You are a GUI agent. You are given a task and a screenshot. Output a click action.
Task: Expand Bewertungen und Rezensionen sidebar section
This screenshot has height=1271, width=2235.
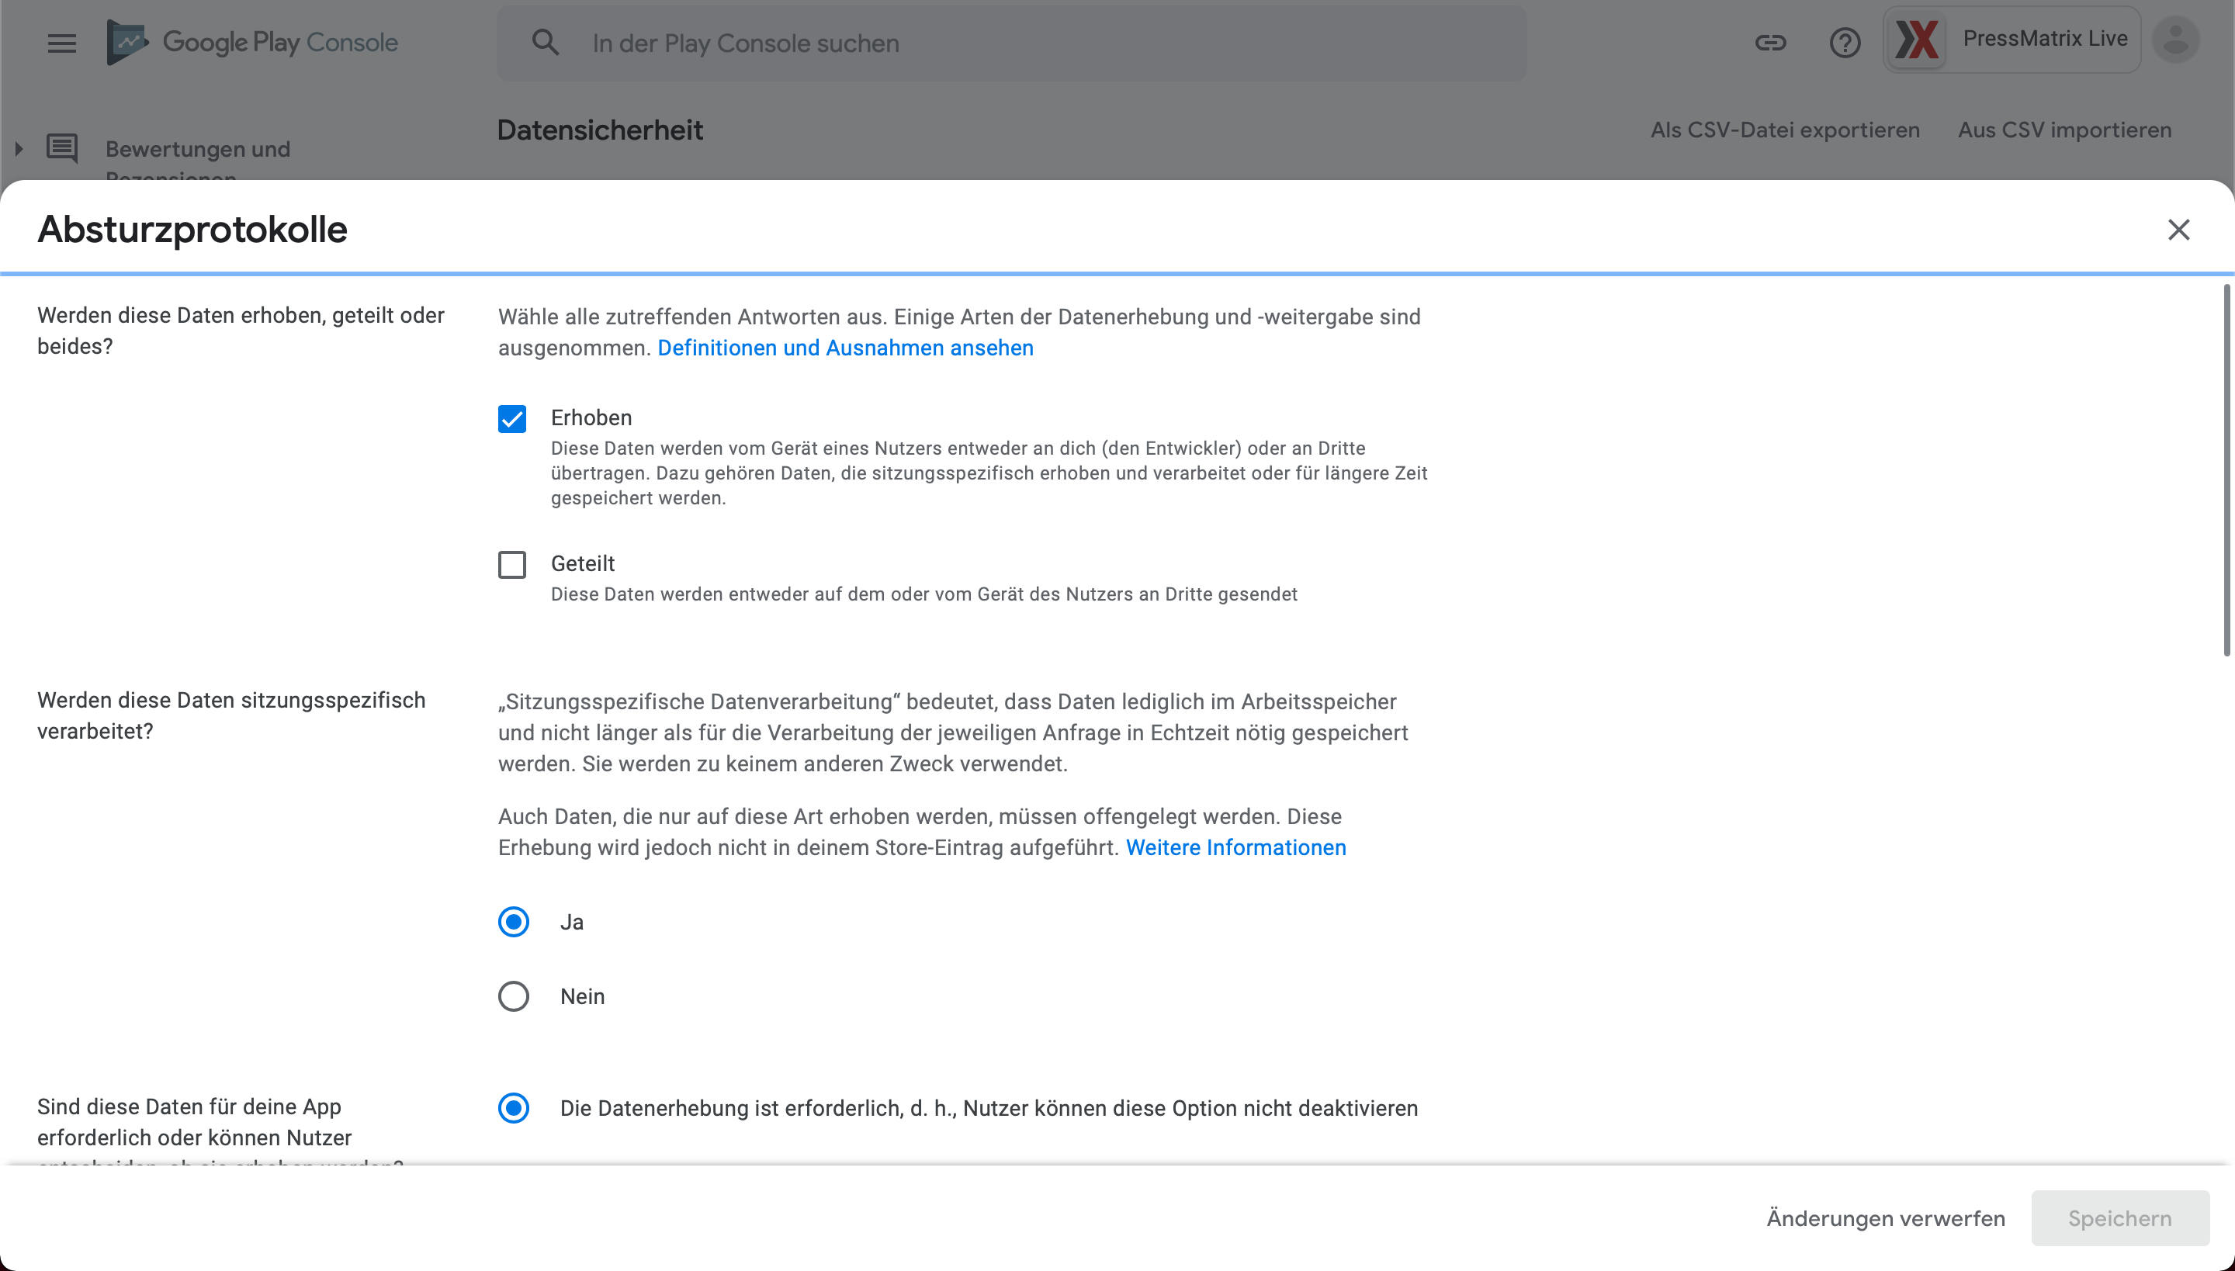coord(19,148)
